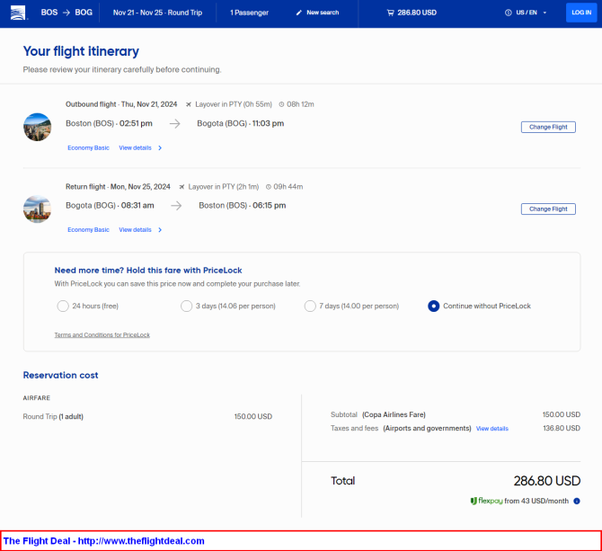Click the 136.80 USD taxes amount
This screenshot has height=551, width=602.
(x=562, y=428)
